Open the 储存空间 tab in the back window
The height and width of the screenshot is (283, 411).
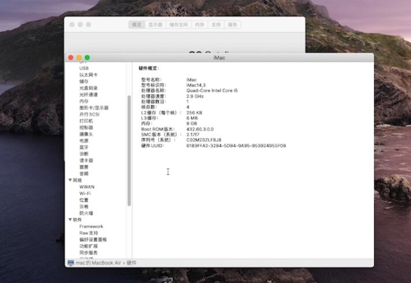pyautogui.click(x=178, y=25)
